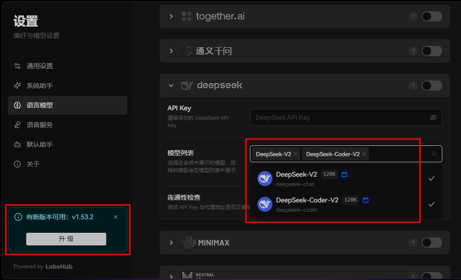Click the 默认助手 robot icon
This screenshot has height=280, width=461.
(x=17, y=144)
